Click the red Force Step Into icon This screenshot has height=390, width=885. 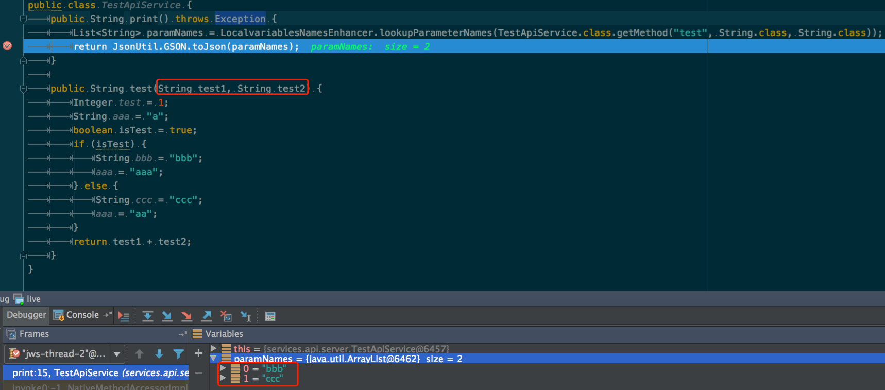(x=186, y=316)
